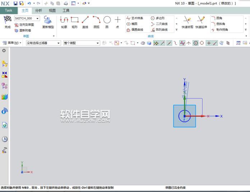The width and height of the screenshot is (250, 192).
Task: Toggle Arc Center snap
Action: [x=196, y=43]
